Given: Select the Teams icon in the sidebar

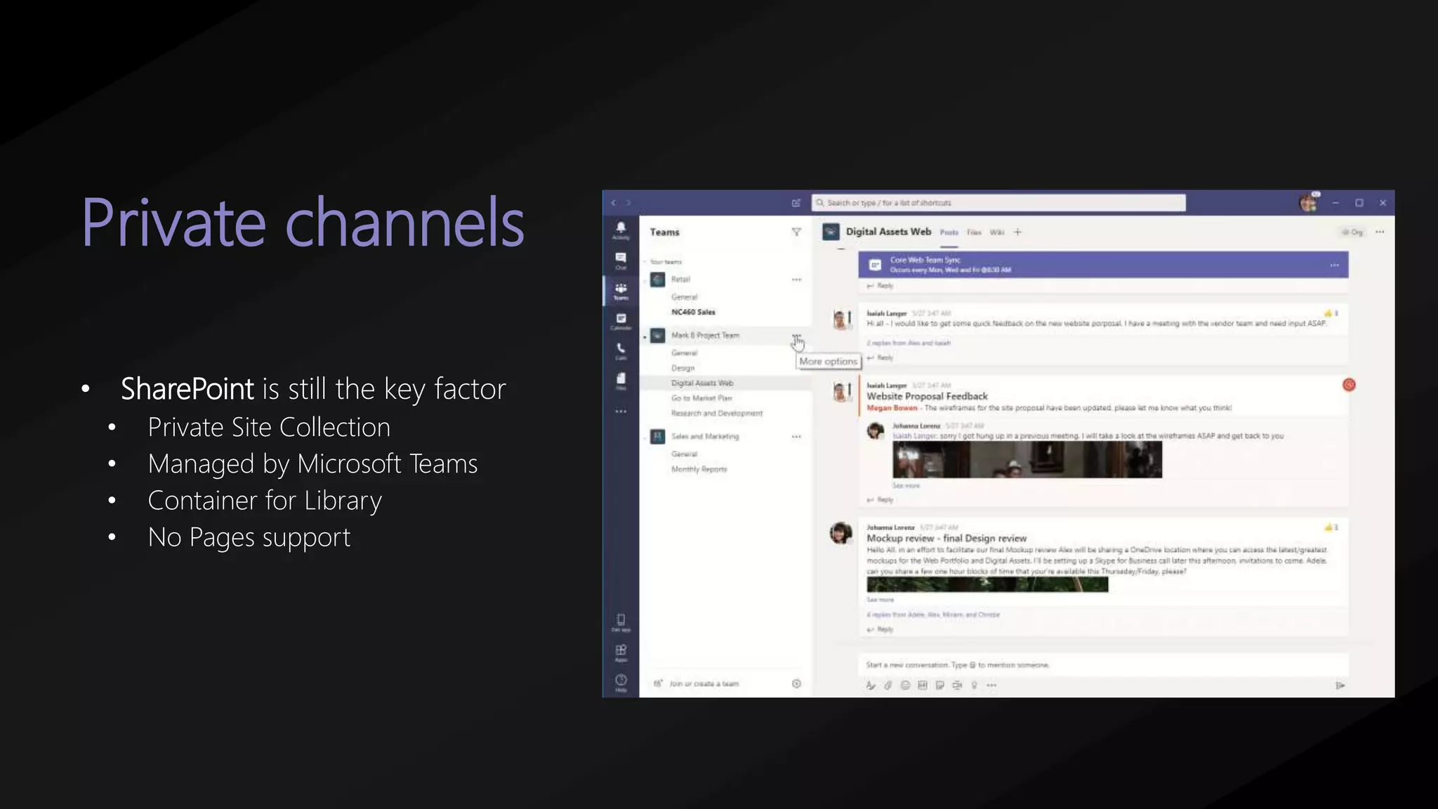Looking at the screenshot, I should tap(621, 291).
